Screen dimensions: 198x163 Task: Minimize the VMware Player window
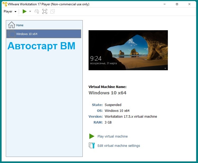coord(164,4)
